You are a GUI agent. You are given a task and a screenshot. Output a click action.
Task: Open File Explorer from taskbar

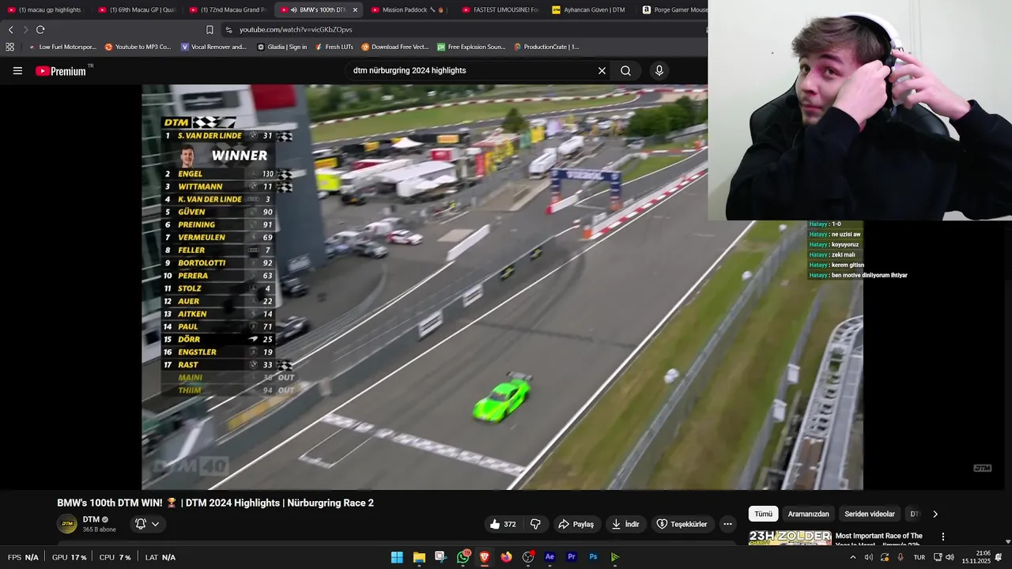[419, 557]
